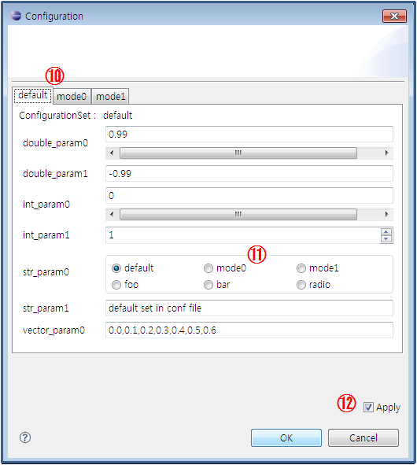Click the double_param0 slider left arrow

[112, 153]
